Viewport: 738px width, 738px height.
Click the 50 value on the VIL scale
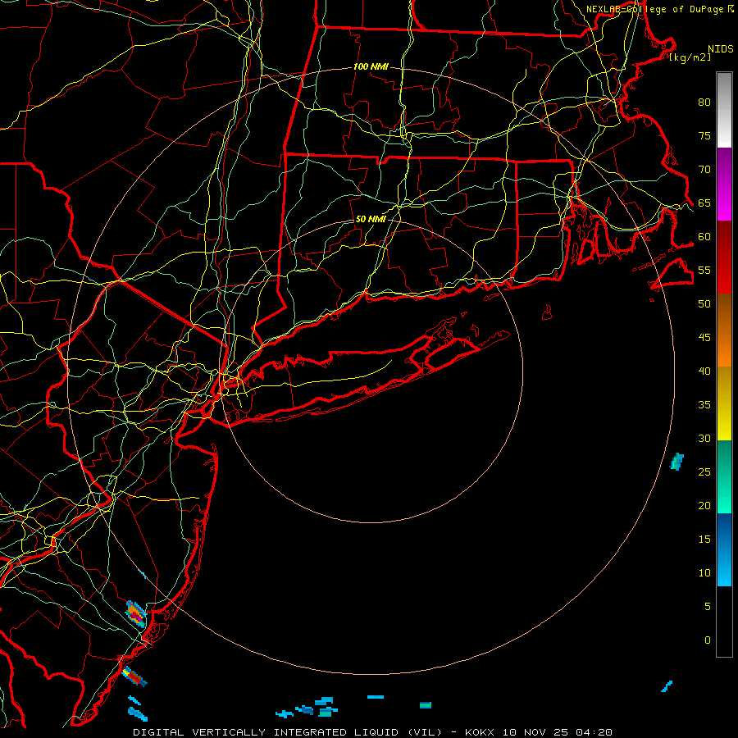click(704, 303)
